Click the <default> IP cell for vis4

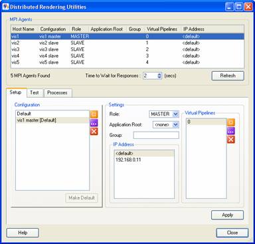pyautogui.click(x=191, y=56)
